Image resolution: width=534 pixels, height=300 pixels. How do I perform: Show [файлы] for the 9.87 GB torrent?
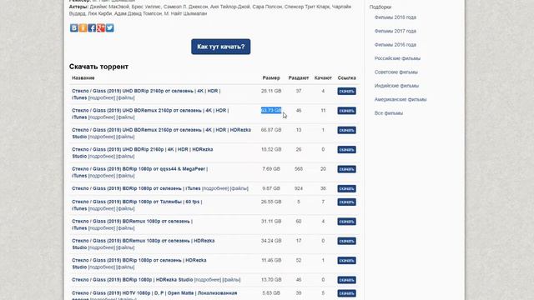click(239, 188)
